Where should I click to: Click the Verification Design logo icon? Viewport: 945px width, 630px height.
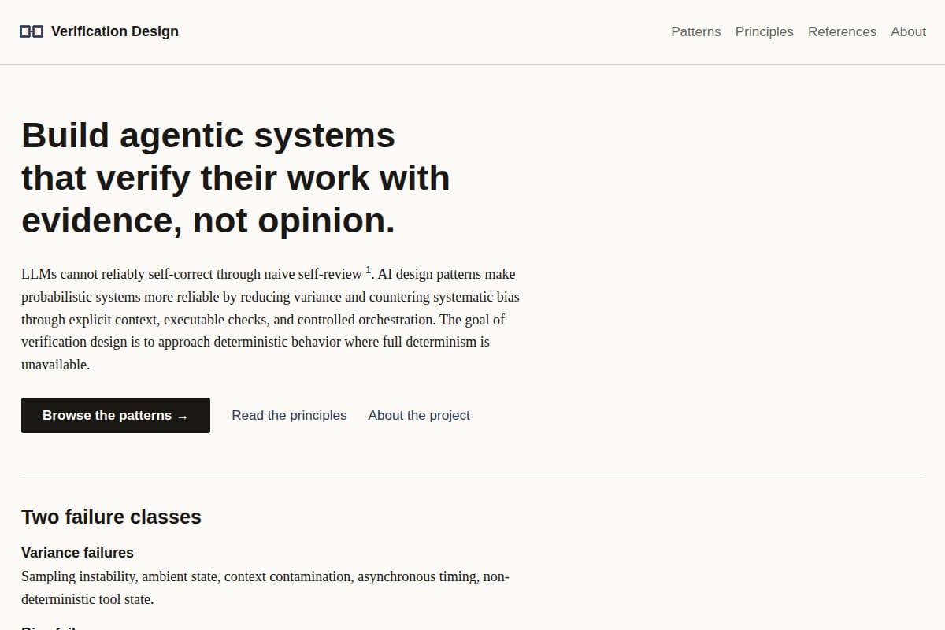coord(31,31)
